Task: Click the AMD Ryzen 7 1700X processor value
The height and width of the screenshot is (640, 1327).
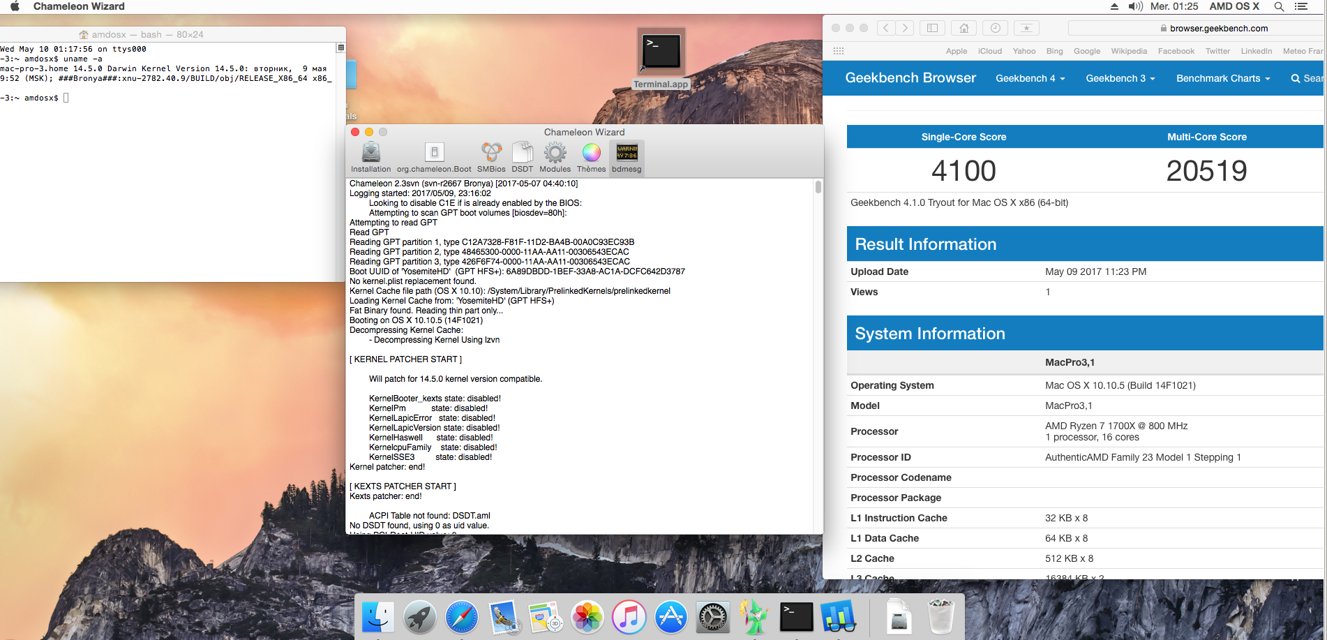Action: [1116, 426]
